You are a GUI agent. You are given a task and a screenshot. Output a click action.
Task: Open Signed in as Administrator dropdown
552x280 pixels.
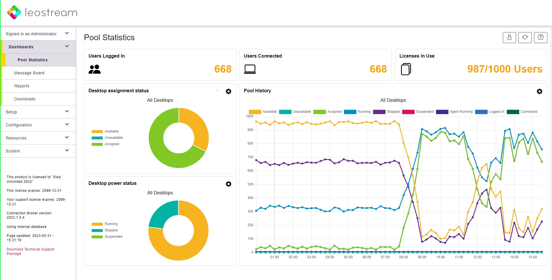point(38,34)
